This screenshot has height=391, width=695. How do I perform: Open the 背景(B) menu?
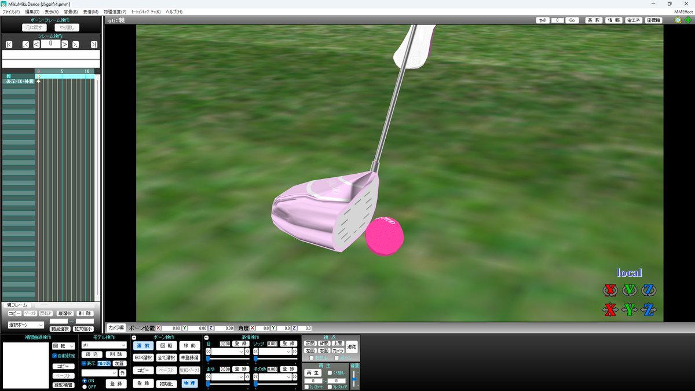click(x=71, y=12)
